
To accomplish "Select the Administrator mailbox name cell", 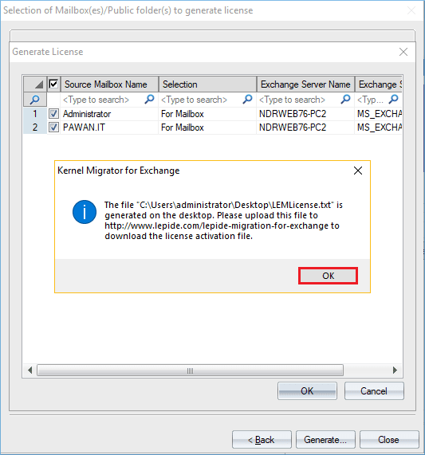I will [109, 114].
